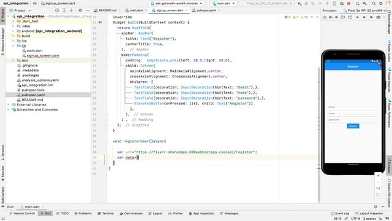This screenshot has width=392, height=221.
Task: Click emulator volume up icon
Action: (331, 17)
